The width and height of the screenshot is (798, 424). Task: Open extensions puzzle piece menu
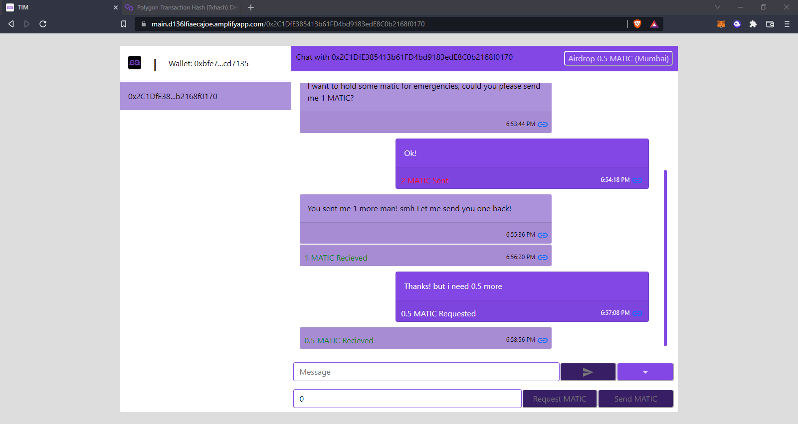753,24
